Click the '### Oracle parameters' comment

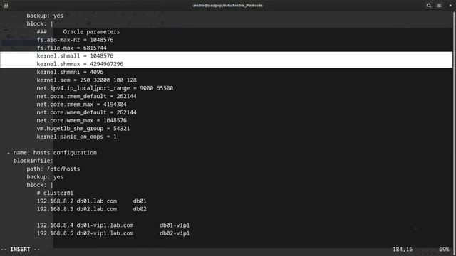pyautogui.click(x=78, y=31)
